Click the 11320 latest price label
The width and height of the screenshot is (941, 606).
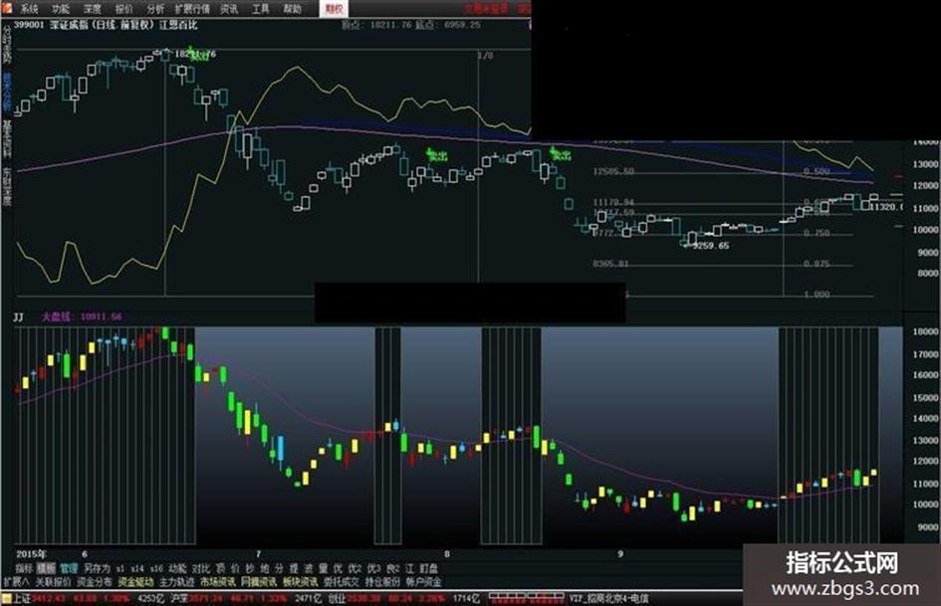click(886, 206)
